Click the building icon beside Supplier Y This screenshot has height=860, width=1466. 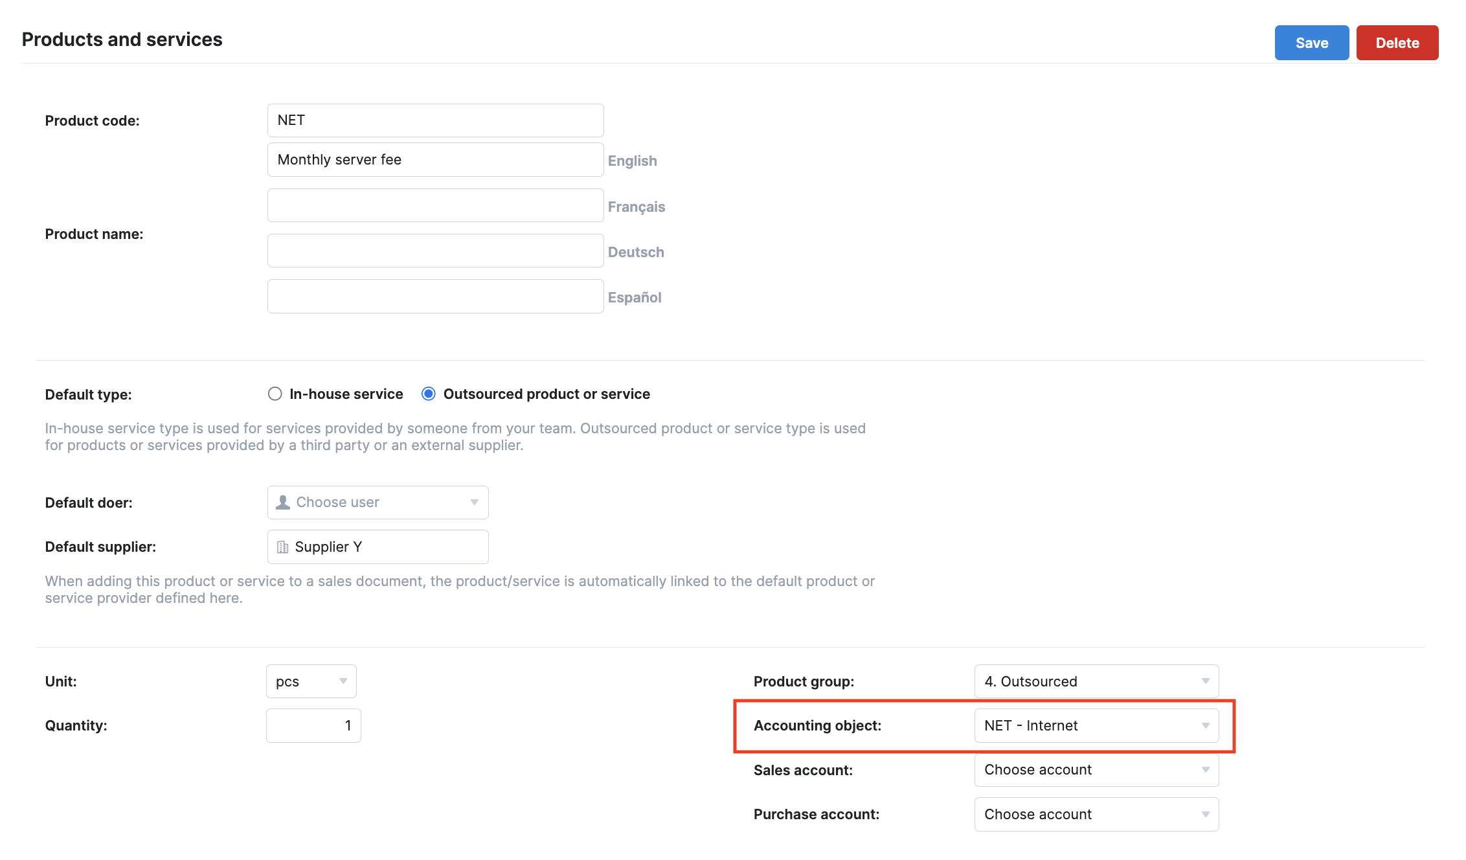282,547
